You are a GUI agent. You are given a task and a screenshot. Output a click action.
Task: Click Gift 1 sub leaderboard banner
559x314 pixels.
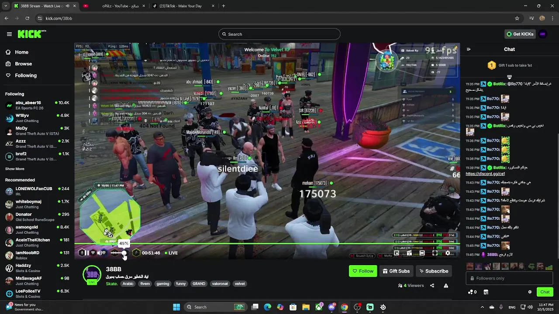click(x=509, y=65)
